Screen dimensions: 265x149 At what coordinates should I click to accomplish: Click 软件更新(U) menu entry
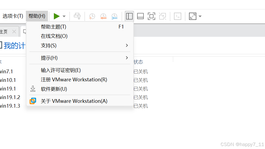80,89
